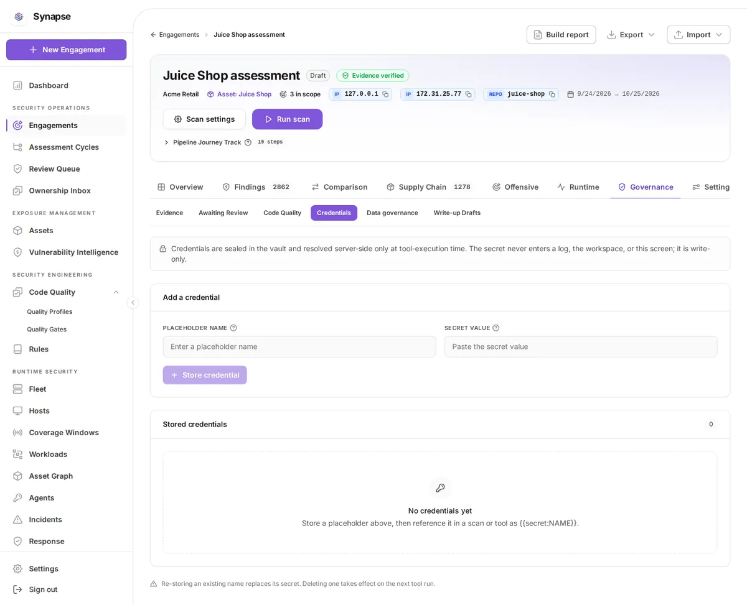Open Review Queue in the sidebar
The height and width of the screenshot is (605, 747).
[67, 169]
